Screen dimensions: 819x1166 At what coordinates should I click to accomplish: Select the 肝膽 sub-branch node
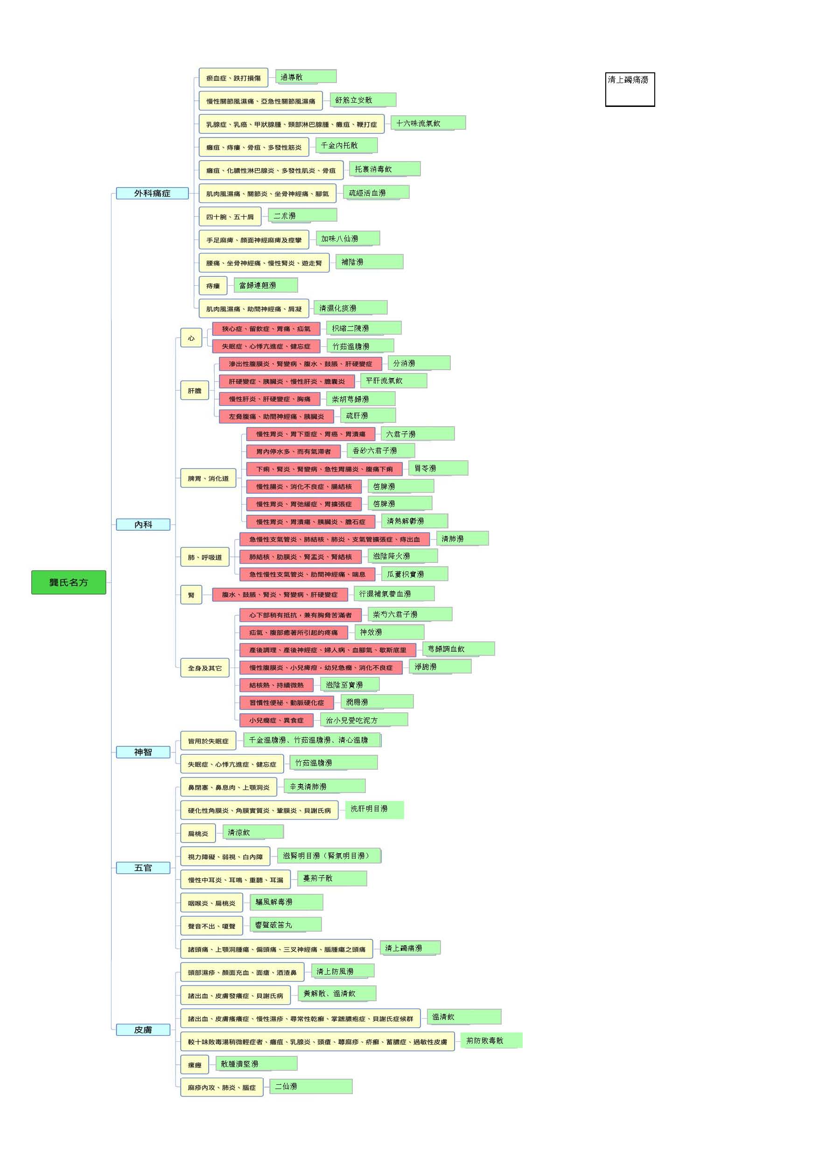coord(195,391)
